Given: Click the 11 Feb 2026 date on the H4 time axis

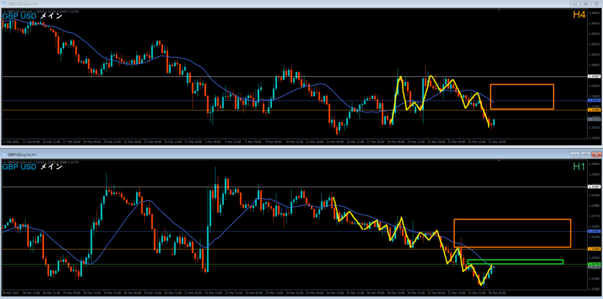Looking at the screenshot, I should [x=9, y=142].
